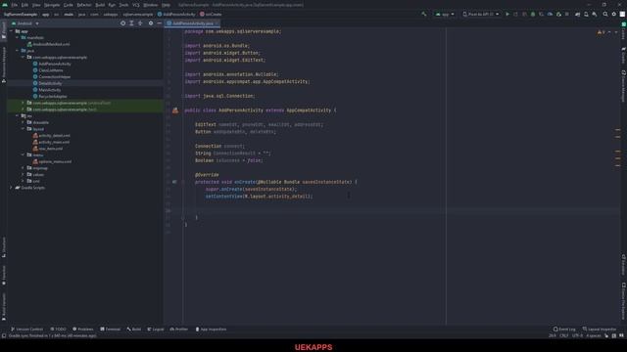627x352 pixels.
Task: Click Select Opened File target icon
Action: click(x=122, y=23)
